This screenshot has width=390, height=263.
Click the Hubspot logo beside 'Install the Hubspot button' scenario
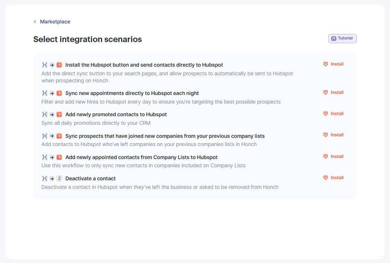coord(59,64)
